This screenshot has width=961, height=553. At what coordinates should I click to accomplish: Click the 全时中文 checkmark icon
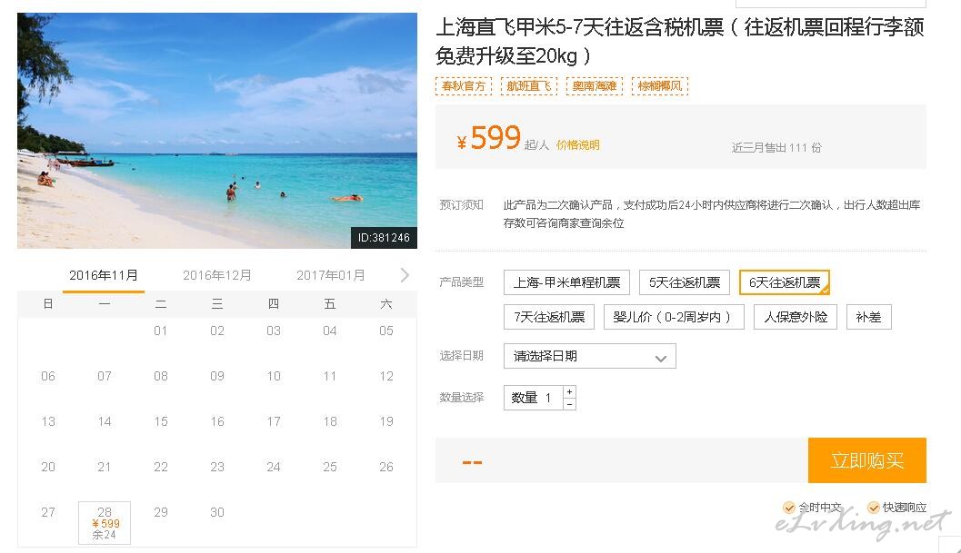click(789, 508)
